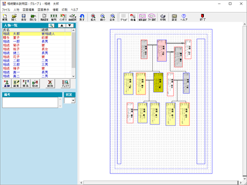The image size is (247, 185).
Task: Open the ヘルプ menu
Action: click(x=75, y=10)
